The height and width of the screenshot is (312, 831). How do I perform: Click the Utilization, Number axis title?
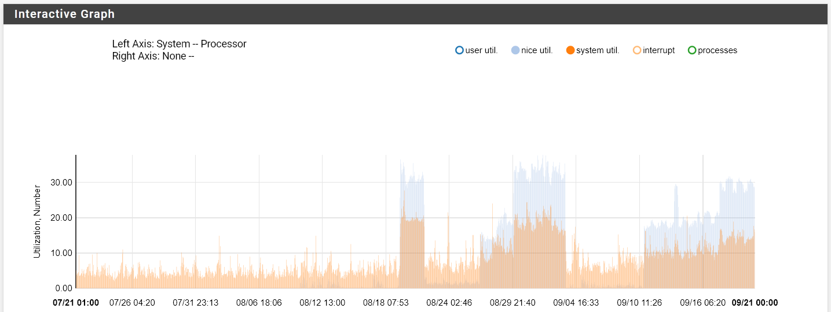click(37, 221)
